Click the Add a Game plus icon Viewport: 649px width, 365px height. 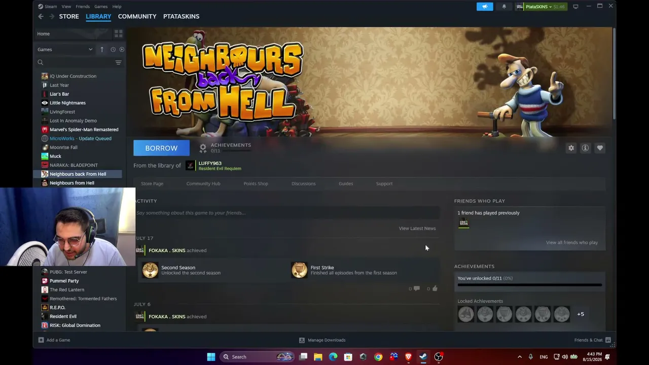click(41, 340)
